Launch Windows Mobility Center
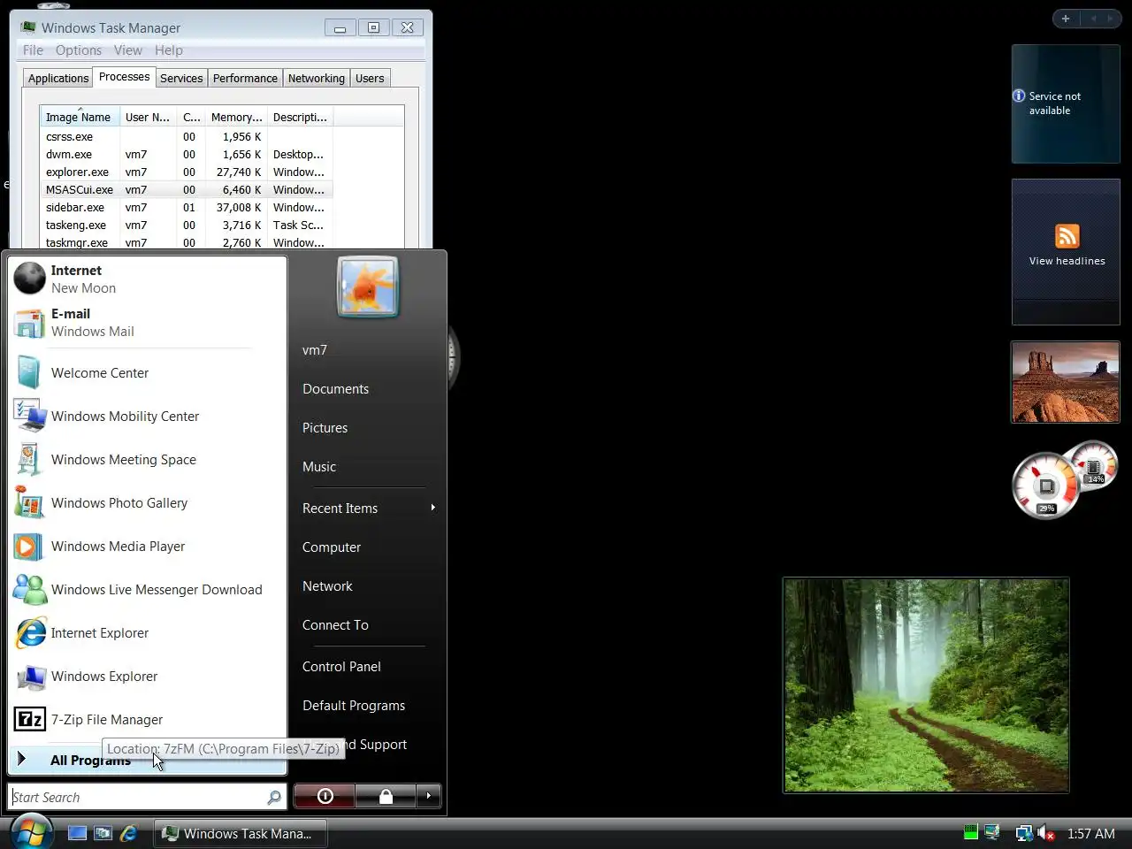1132x849 pixels. (148, 417)
